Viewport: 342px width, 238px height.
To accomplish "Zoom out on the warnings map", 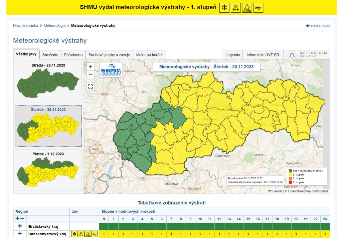I will [x=91, y=74].
